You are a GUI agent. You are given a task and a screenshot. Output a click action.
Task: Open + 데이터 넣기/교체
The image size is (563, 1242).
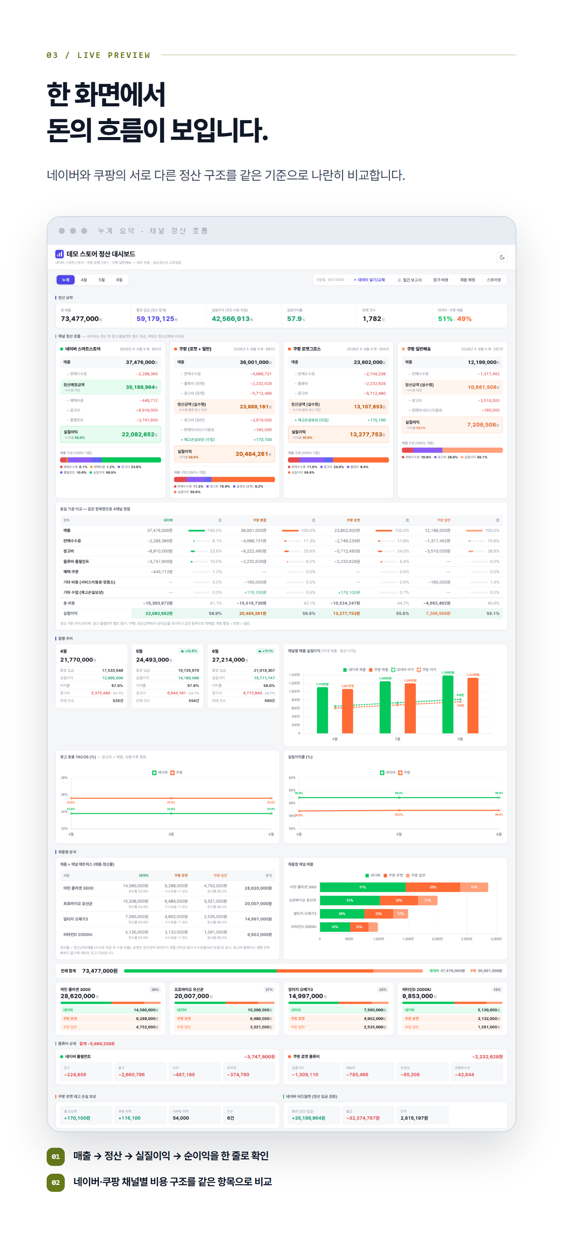369,280
